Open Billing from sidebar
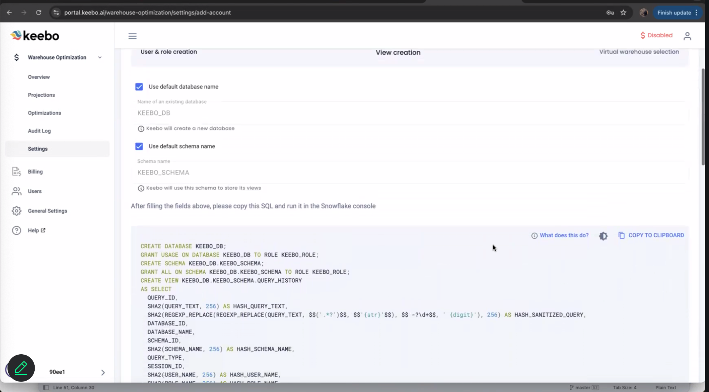This screenshot has width=709, height=392. pos(35,172)
